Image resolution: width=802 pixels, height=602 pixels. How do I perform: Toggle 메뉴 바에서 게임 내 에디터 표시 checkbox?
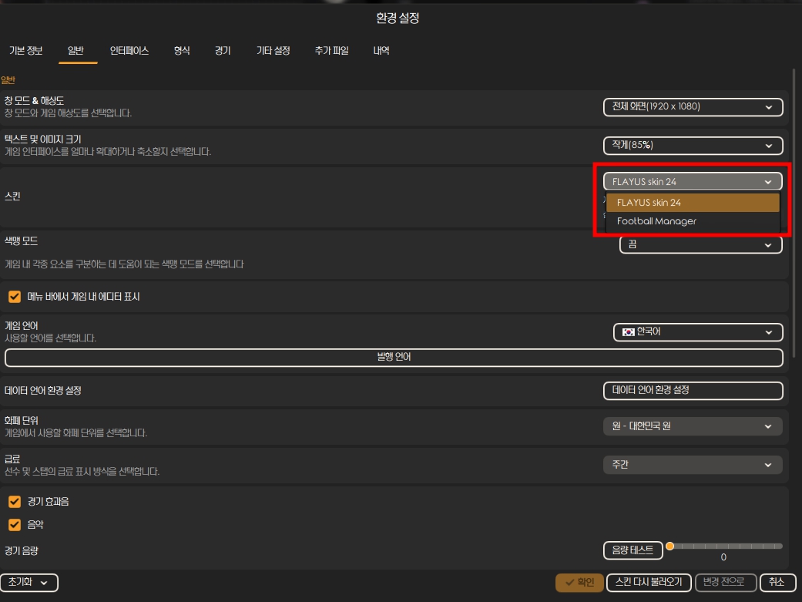coord(15,297)
